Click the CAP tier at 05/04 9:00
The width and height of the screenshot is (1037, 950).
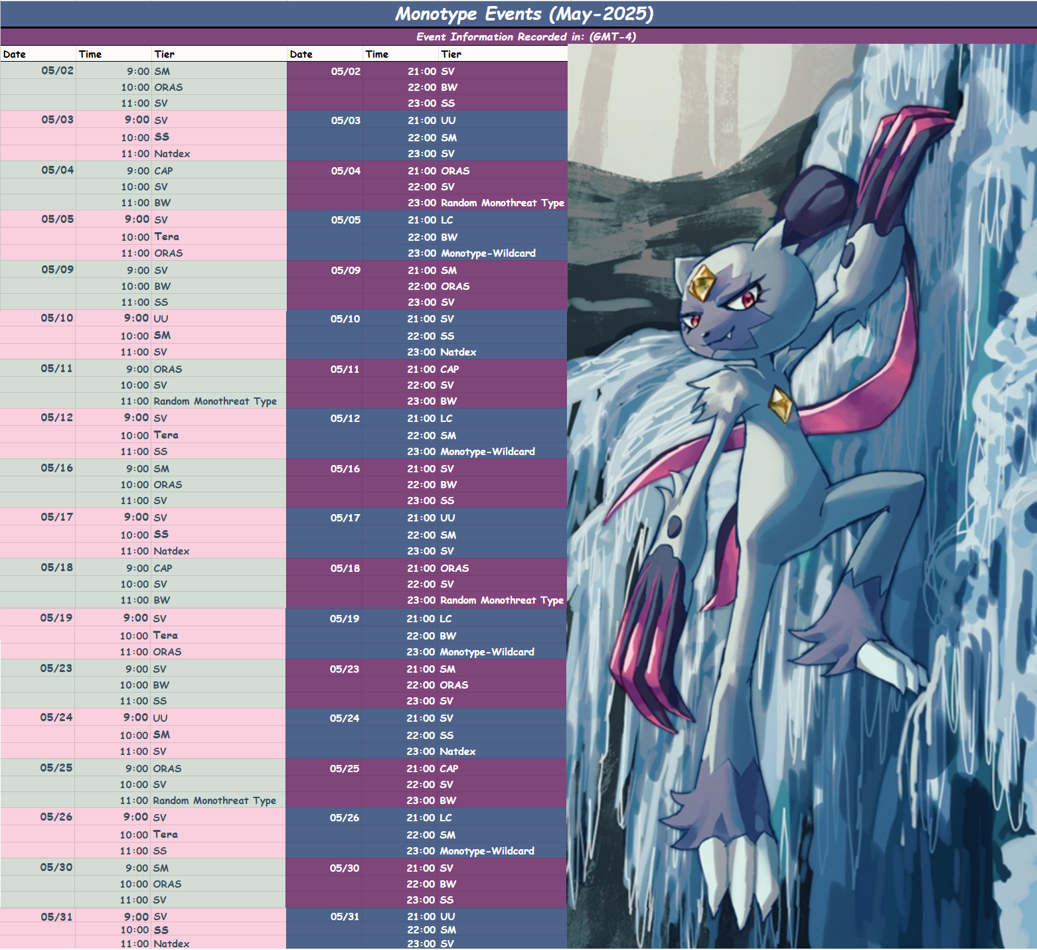tap(163, 170)
